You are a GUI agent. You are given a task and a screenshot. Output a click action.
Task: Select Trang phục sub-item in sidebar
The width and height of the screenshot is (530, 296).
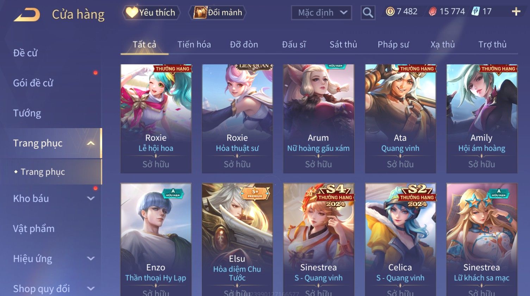coord(43,172)
